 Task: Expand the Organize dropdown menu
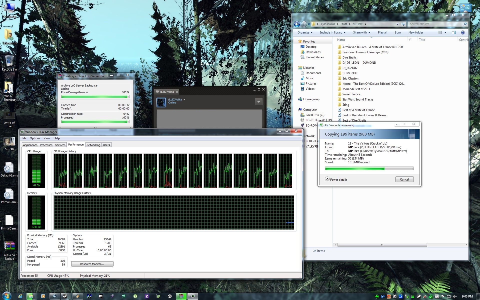(x=305, y=32)
